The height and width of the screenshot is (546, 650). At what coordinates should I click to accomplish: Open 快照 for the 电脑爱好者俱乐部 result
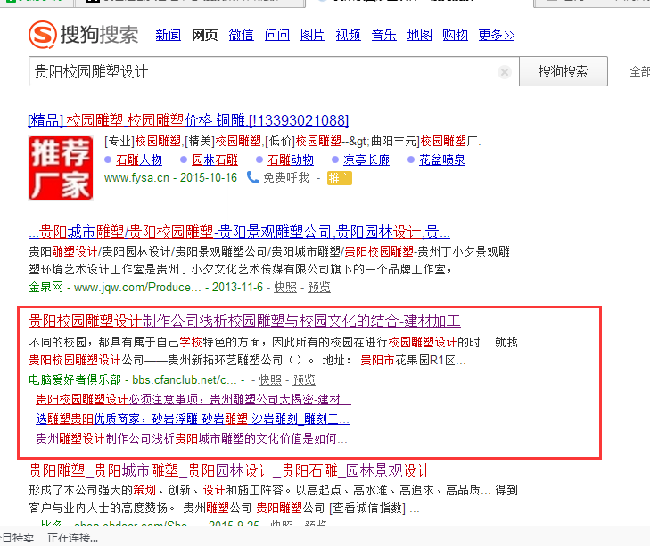(x=270, y=379)
